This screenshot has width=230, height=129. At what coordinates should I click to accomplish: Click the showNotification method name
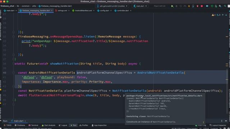(64, 64)
